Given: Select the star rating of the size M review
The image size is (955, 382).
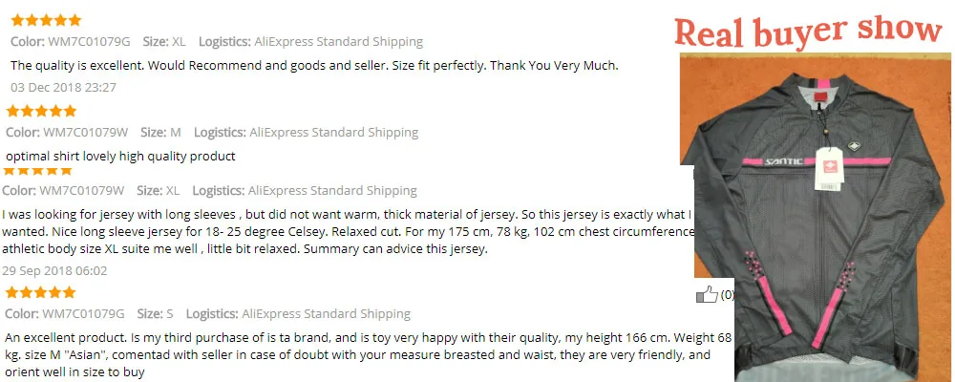Looking at the screenshot, I should 41,111.
